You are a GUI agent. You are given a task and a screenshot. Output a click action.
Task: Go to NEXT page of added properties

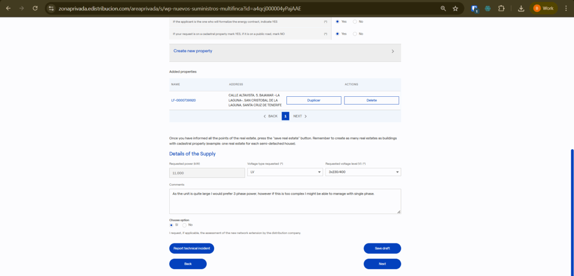click(x=300, y=116)
